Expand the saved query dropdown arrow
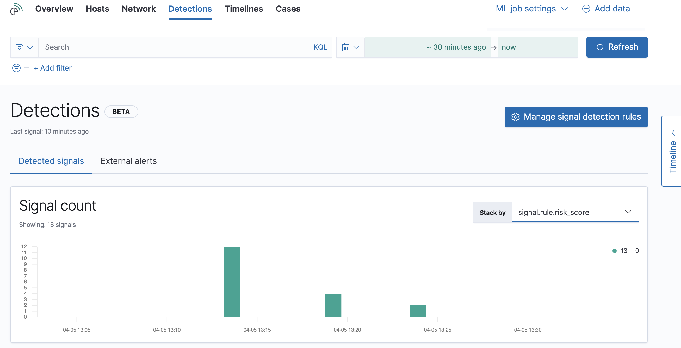 click(30, 47)
